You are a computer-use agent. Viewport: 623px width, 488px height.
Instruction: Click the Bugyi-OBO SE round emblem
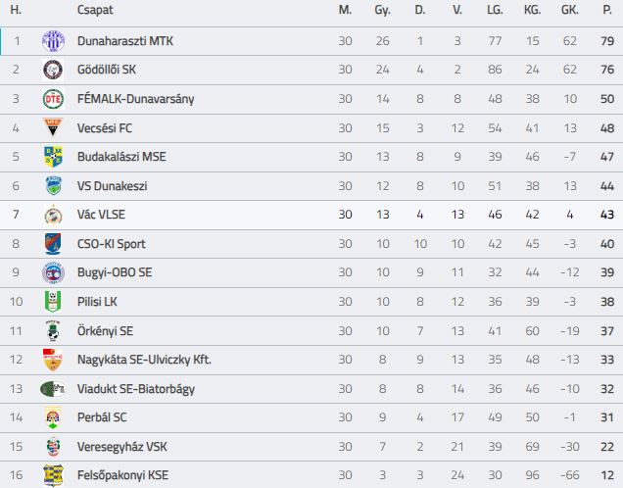pyautogui.click(x=53, y=272)
